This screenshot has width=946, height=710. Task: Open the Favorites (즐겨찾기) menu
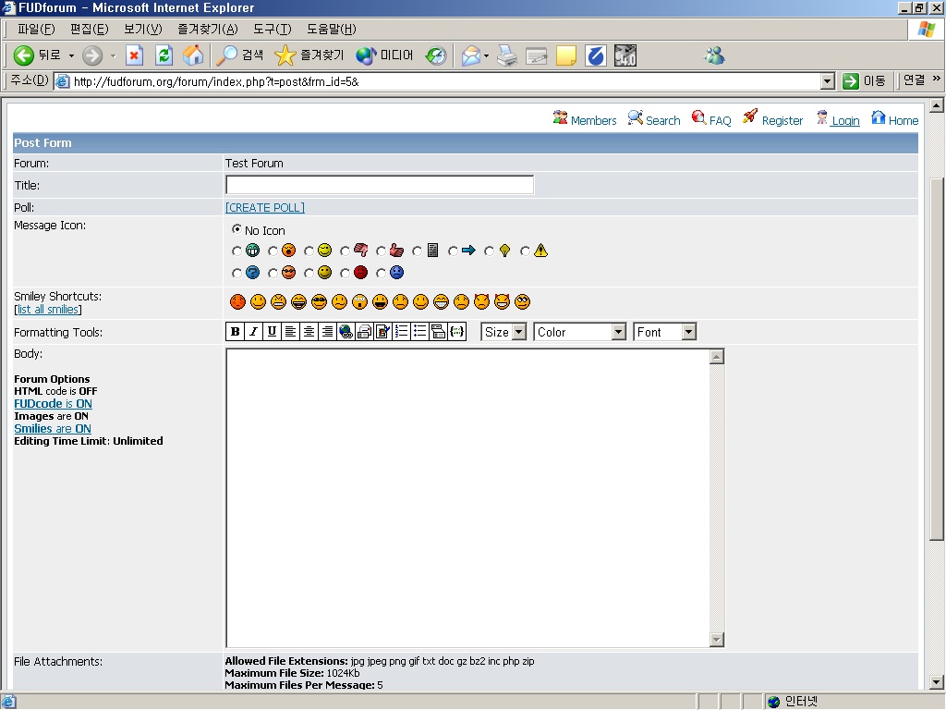pos(208,29)
